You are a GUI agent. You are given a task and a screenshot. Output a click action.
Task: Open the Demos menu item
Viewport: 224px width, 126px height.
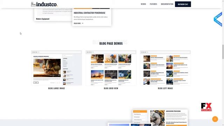pos(143,4)
